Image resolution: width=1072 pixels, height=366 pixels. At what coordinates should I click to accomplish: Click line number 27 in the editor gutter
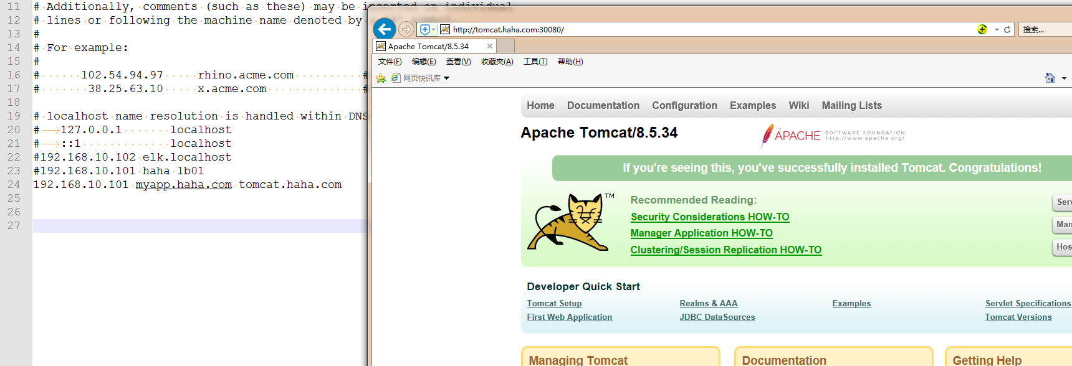[x=14, y=225]
